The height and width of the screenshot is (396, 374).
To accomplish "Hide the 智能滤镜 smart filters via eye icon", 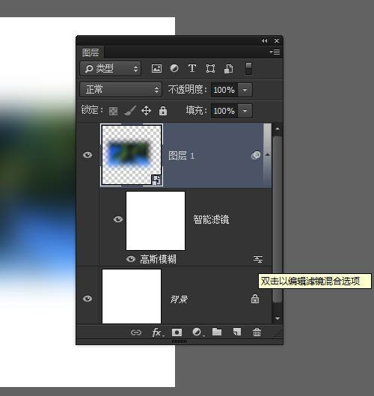I will [118, 219].
